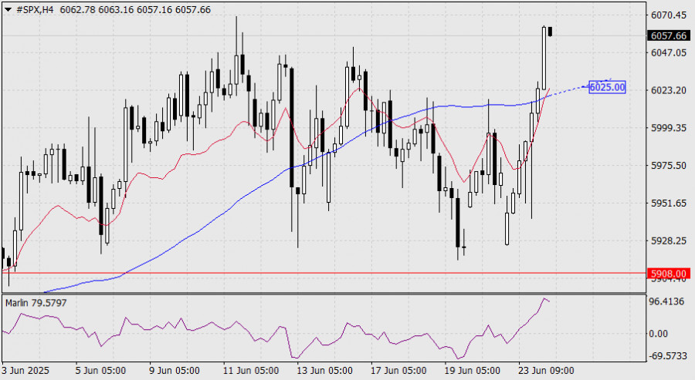
Task: Select the last black candle near 6057
Action: tap(550, 32)
